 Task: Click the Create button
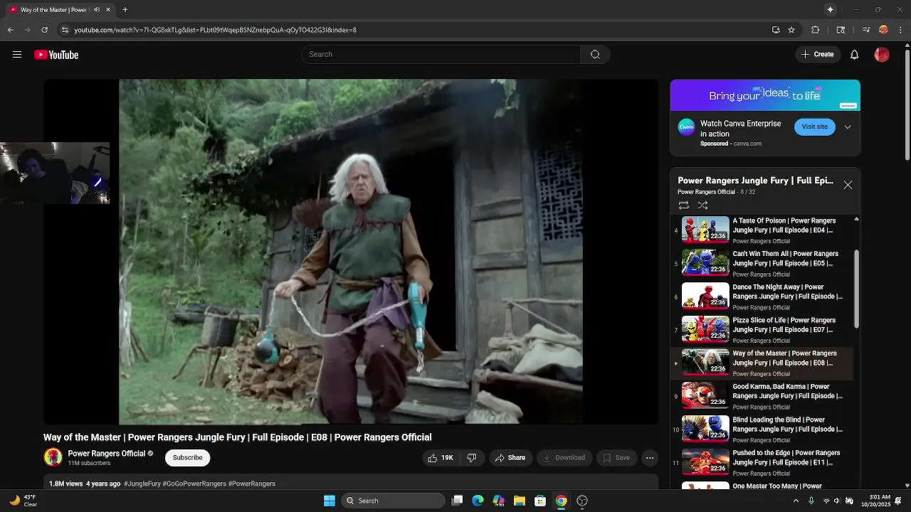pos(818,55)
